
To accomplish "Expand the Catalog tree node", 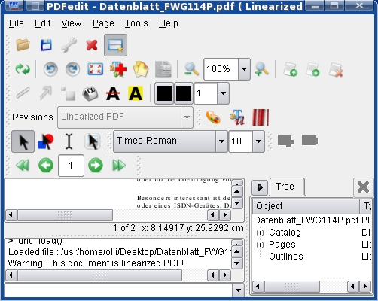I will [x=261, y=233].
